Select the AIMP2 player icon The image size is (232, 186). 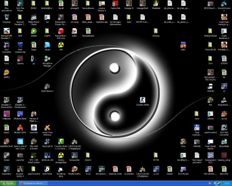pos(7,72)
